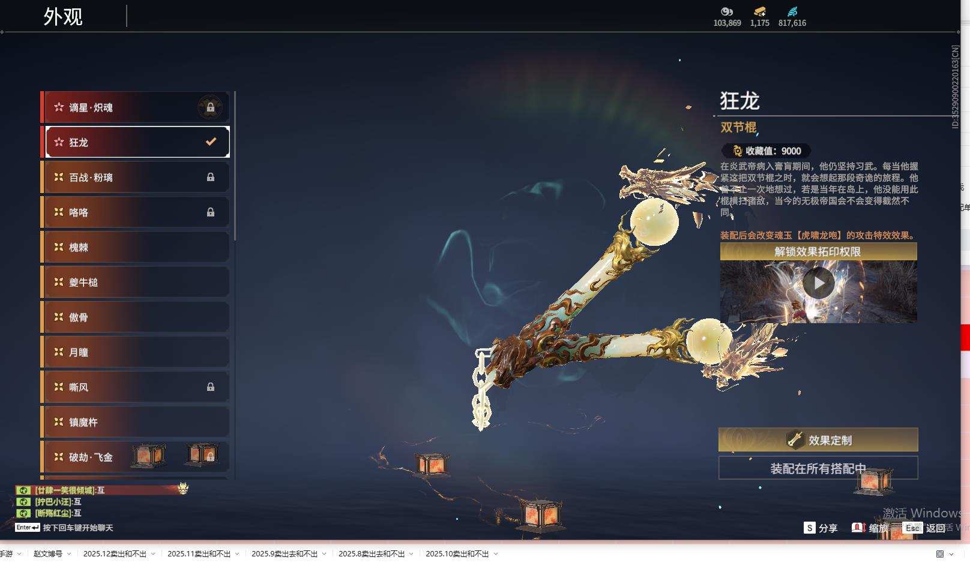Click the lock icon on 摘星·炽魂
The height and width of the screenshot is (563, 970).
point(210,107)
